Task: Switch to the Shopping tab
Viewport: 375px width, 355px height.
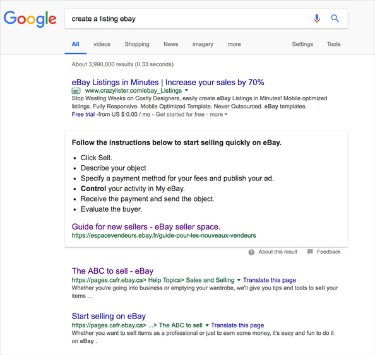Action: [x=137, y=44]
